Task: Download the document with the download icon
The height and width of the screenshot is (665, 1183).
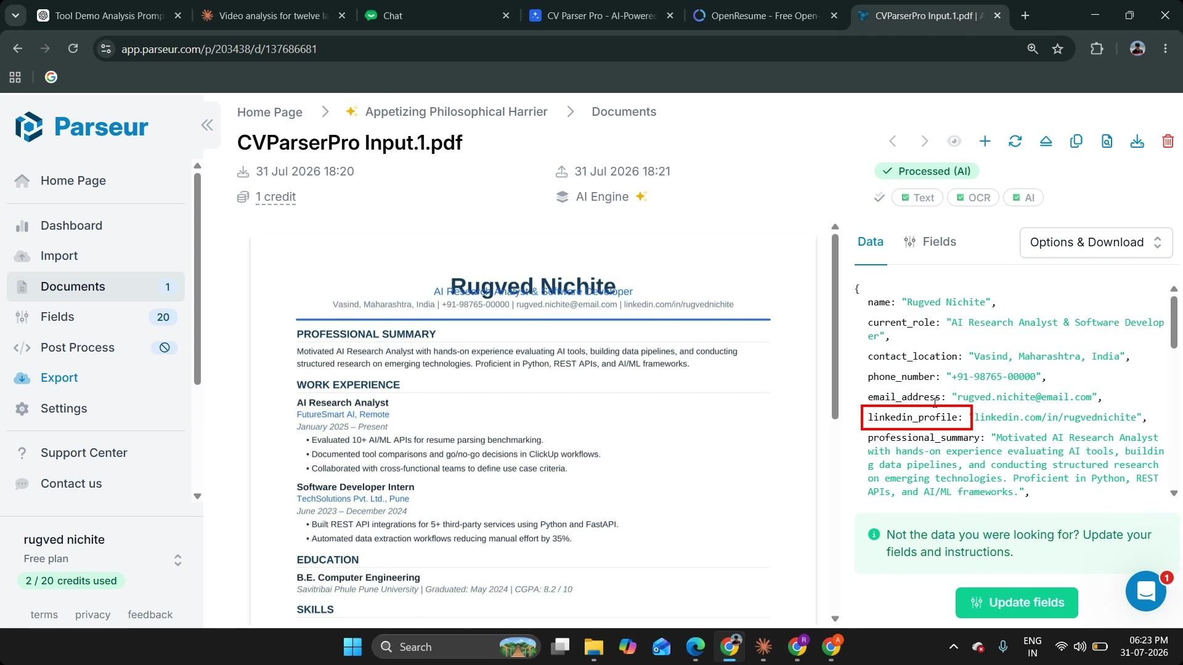Action: tap(1137, 142)
